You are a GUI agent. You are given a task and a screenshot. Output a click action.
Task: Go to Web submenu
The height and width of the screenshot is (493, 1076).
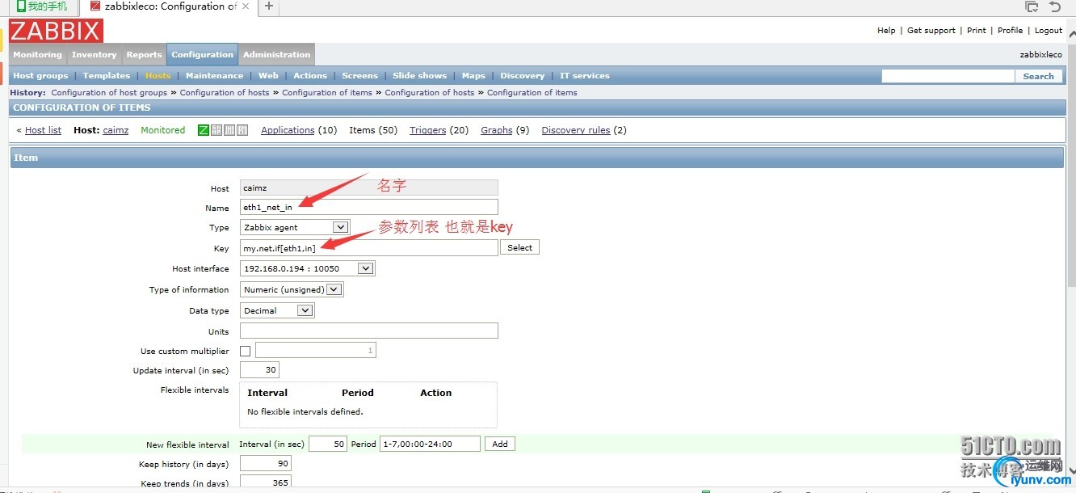268,76
